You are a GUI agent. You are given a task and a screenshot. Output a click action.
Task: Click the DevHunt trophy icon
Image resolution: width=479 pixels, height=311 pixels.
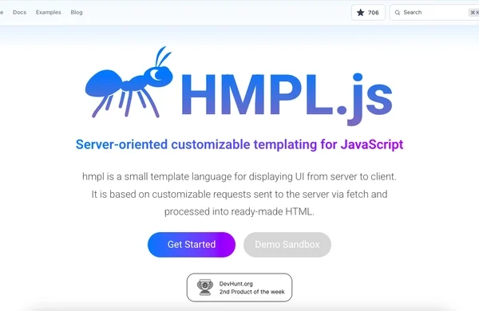[x=205, y=287]
